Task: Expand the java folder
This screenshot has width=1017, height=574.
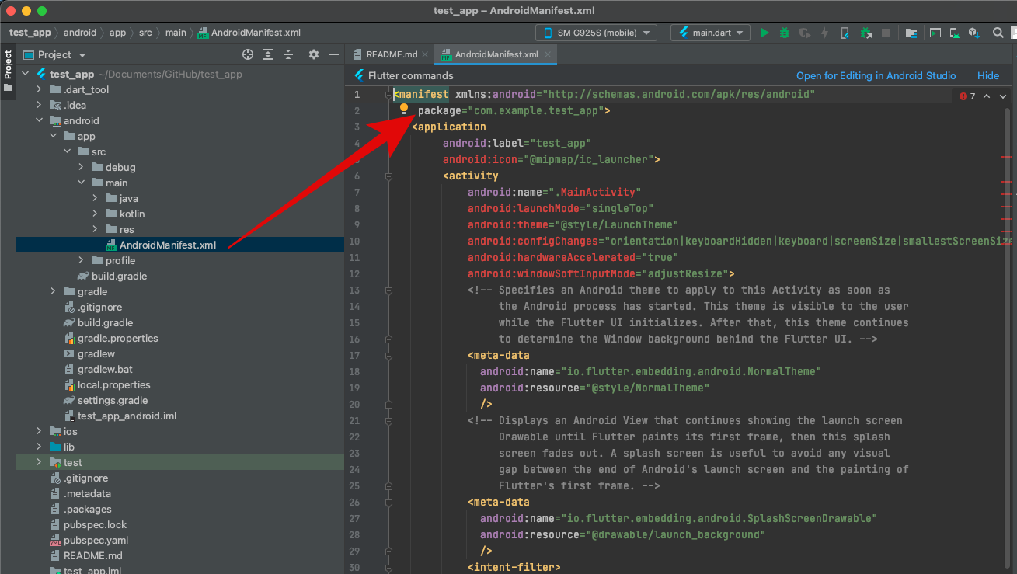Action: click(x=96, y=198)
